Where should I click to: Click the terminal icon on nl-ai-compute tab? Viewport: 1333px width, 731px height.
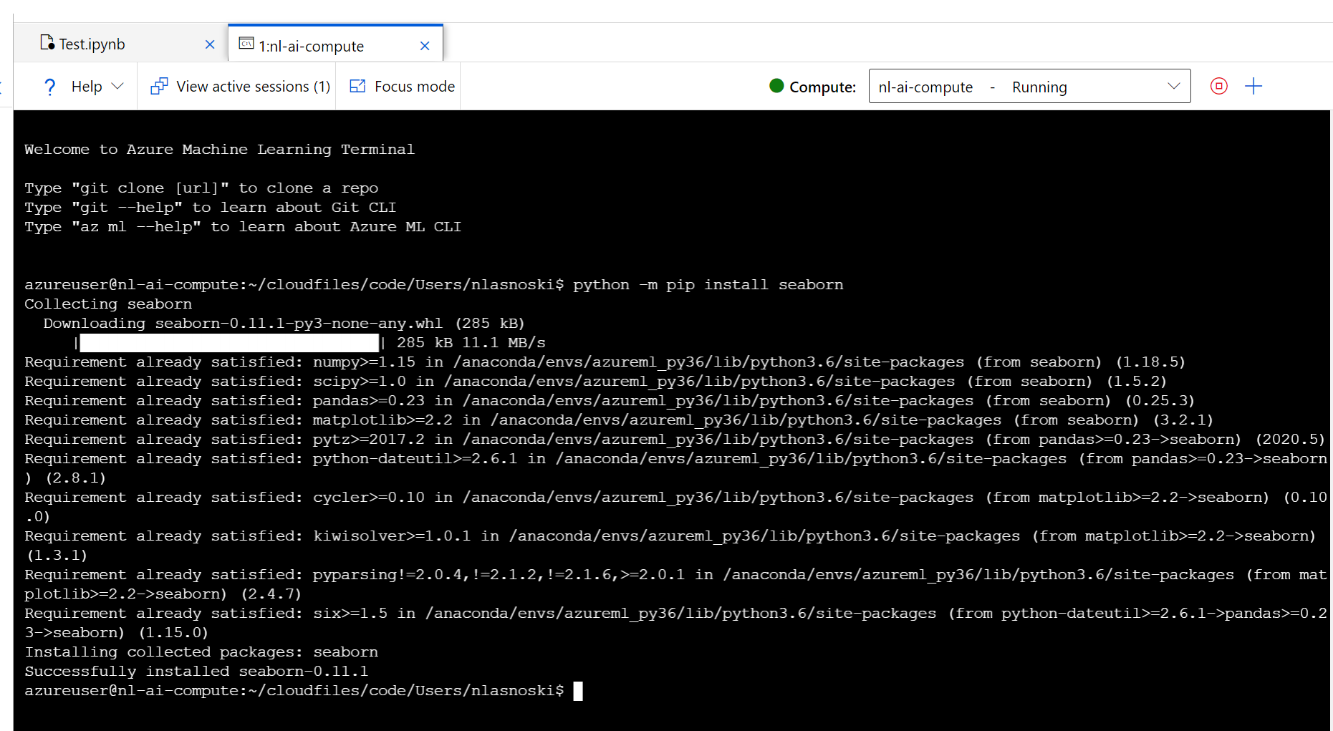(246, 44)
